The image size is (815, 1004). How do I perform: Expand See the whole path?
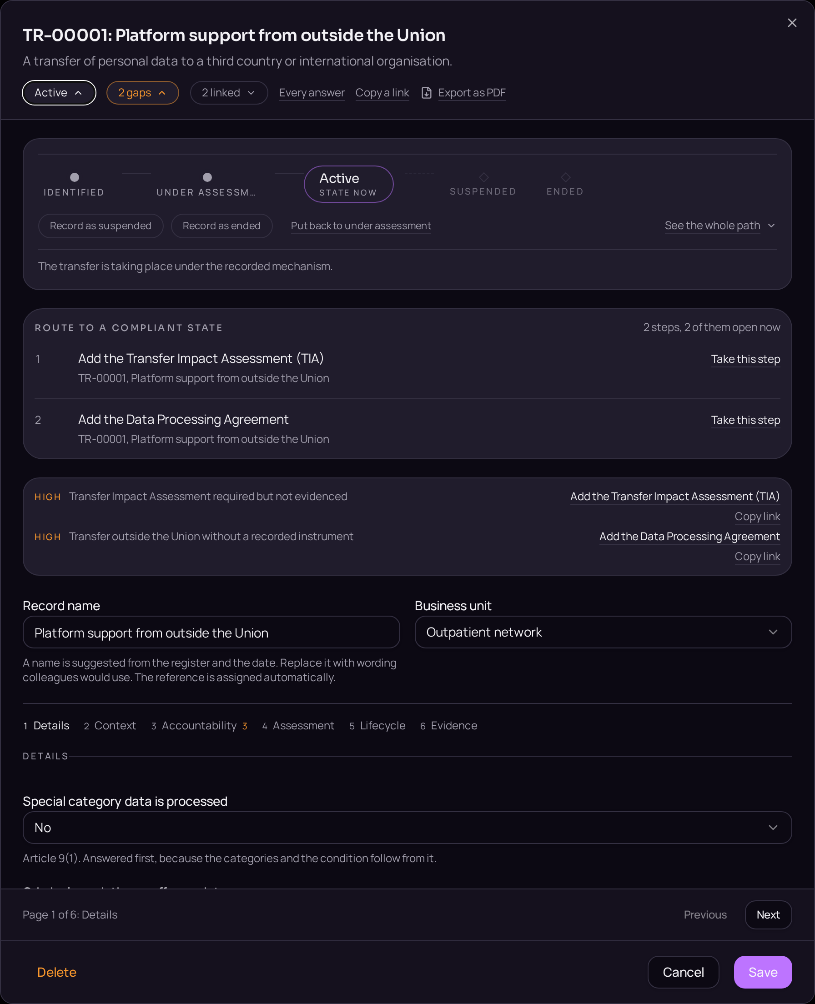click(x=719, y=226)
